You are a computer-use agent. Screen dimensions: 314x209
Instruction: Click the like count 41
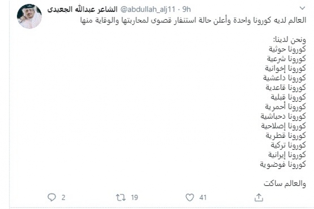tap(203, 197)
